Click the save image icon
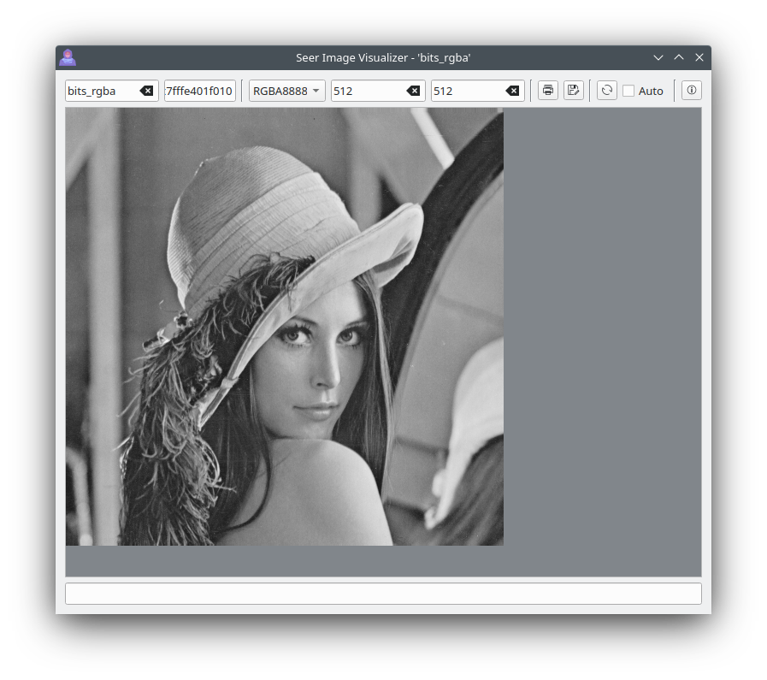The height and width of the screenshot is (680, 767). (x=573, y=91)
